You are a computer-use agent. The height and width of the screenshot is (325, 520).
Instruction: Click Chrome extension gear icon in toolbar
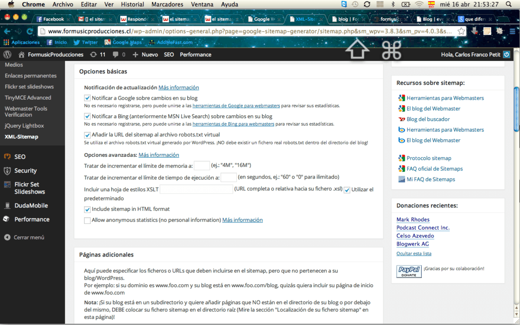500,31
